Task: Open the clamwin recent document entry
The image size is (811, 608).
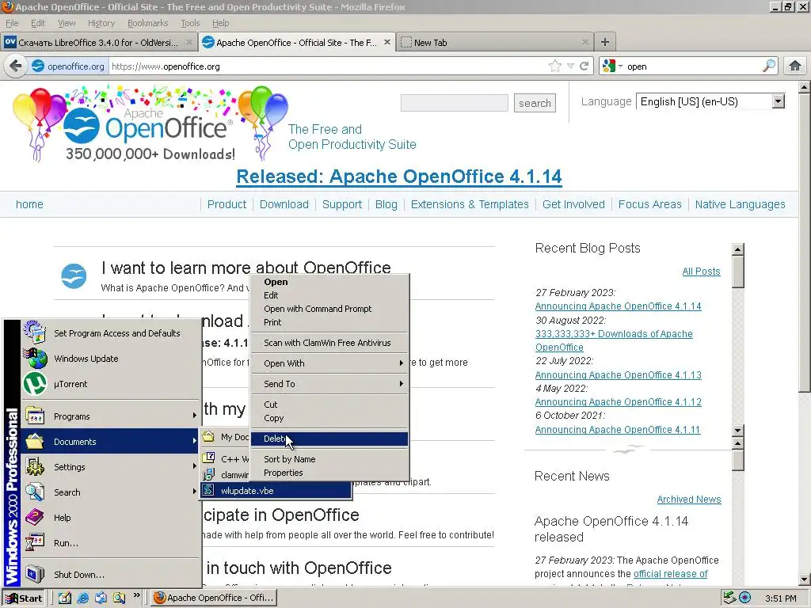Action: coord(226,475)
